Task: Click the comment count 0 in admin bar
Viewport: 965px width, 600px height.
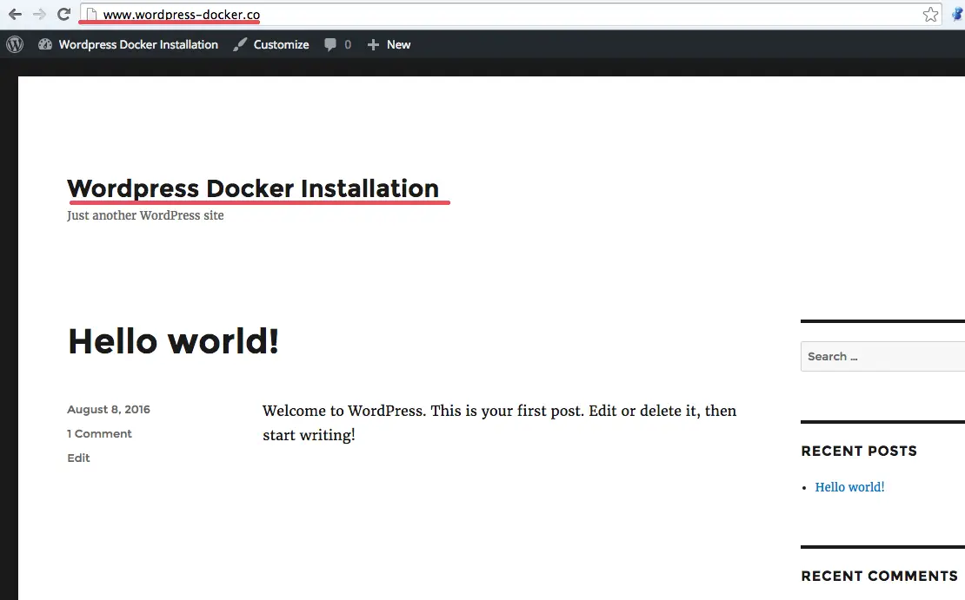Action: pos(348,44)
